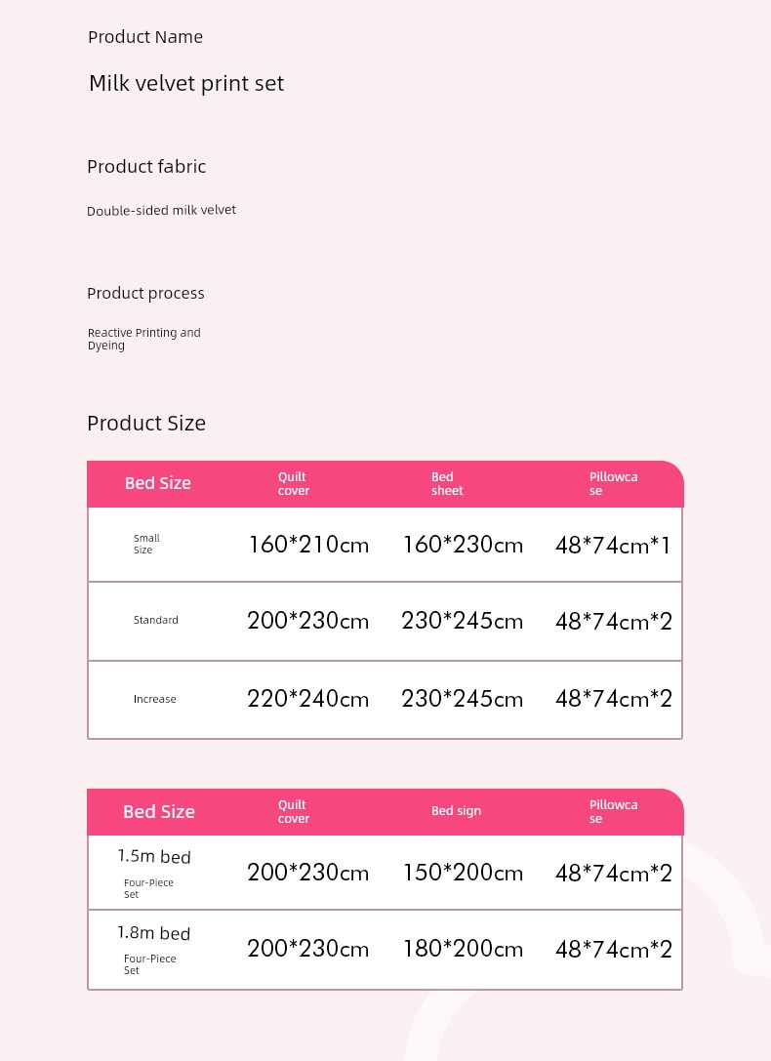Select the "1.5m bed" row label
This screenshot has height=1061, width=771.
coord(154,857)
